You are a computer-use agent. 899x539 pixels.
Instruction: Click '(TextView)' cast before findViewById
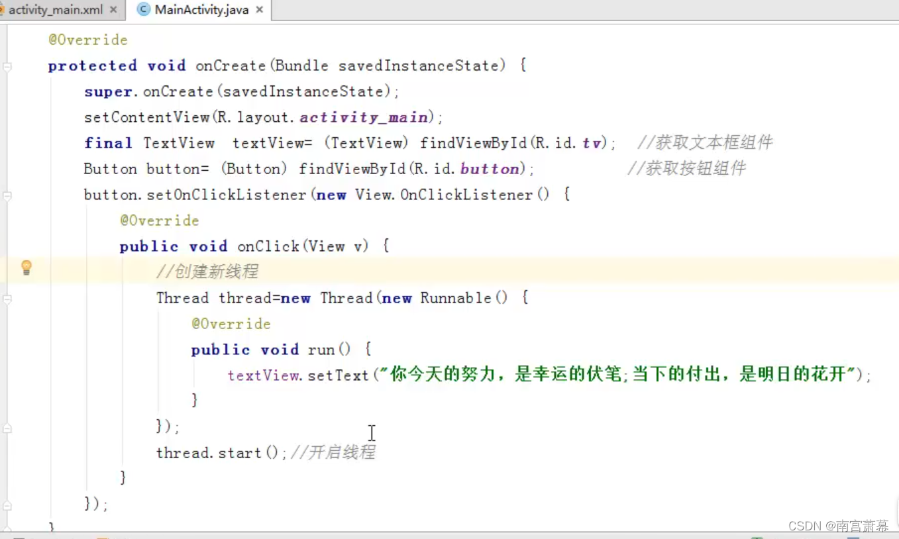point(367,143)
